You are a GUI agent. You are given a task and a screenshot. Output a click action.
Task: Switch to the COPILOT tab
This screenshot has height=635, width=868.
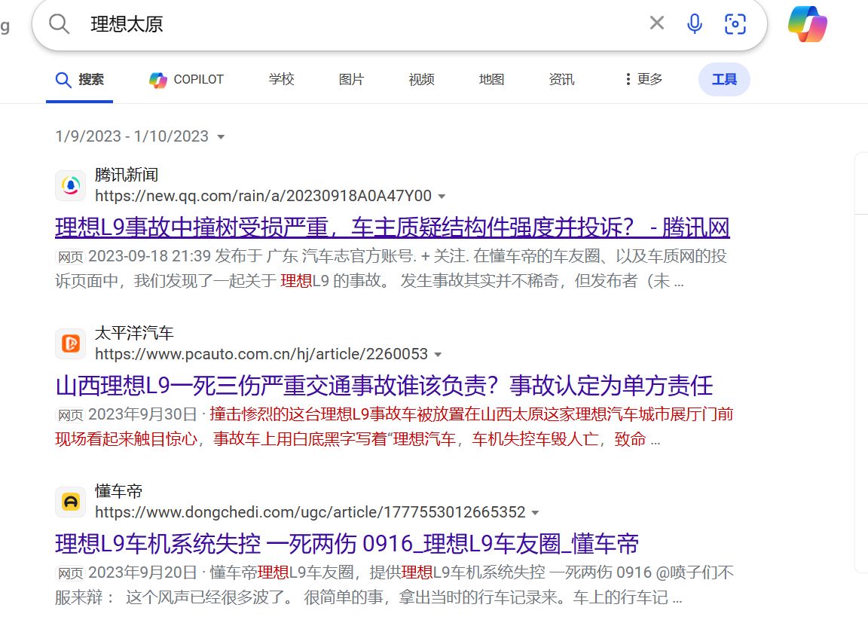coord(187,80)
